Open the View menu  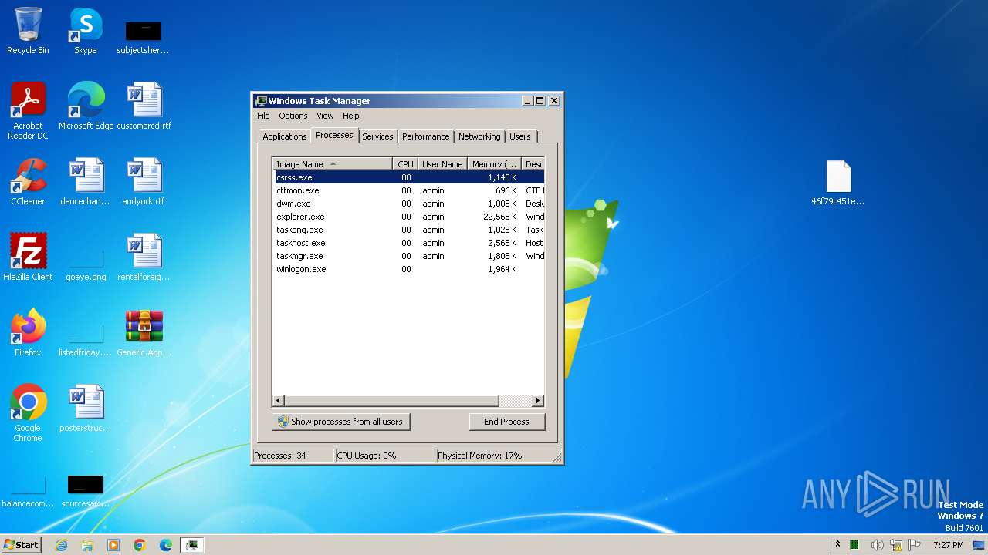point(325,116)
